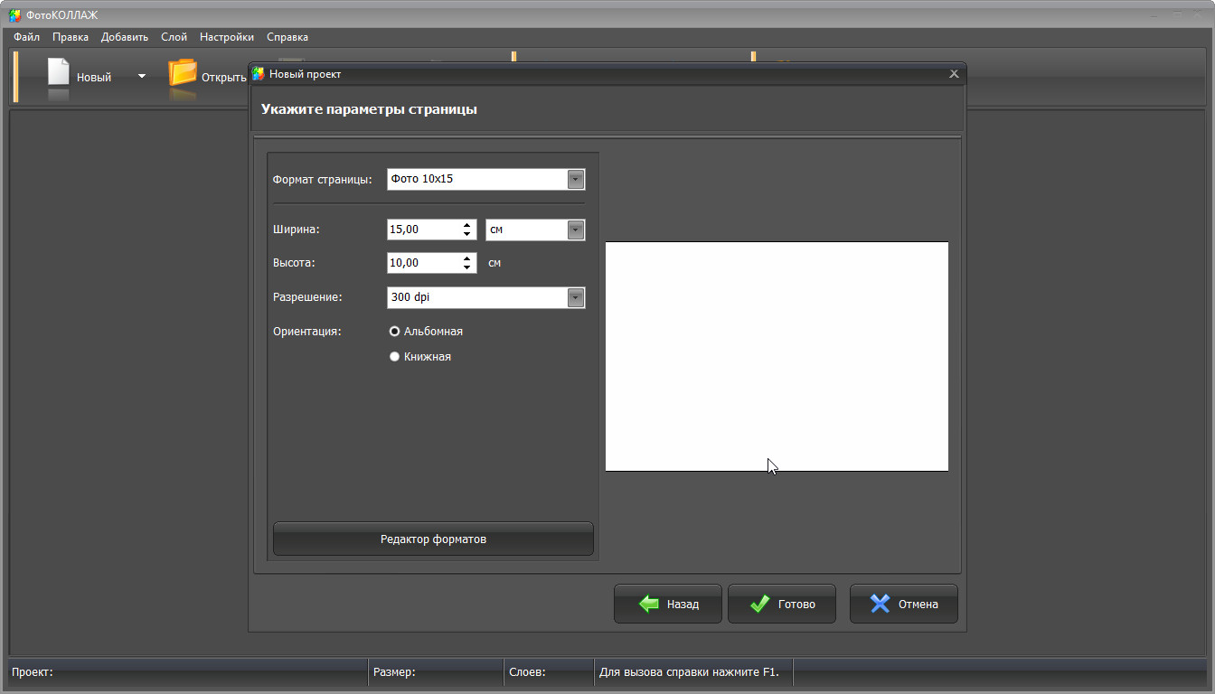
Task: Decrease the Высота value with down arrow
Action: pyautogui.click(x=466, y=268)
